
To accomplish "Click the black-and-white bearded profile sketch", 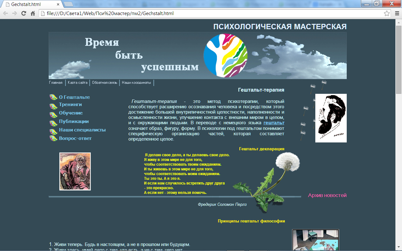I will click(331, 118).
